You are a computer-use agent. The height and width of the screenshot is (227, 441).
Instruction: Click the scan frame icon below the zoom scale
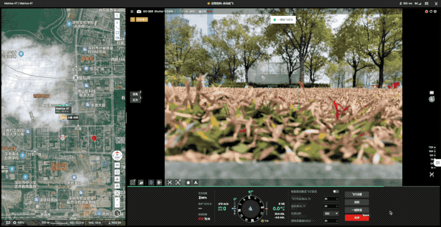point(432,174)
